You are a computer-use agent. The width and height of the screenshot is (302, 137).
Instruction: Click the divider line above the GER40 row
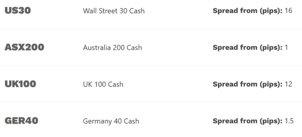[x=151, y=102]
